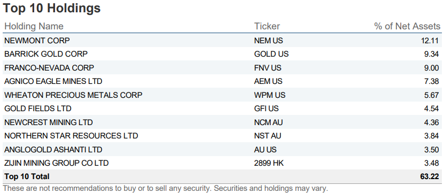This screenshot has height=193, width=443.
Task: Click the Ticker column header
Action: [267, 26]
